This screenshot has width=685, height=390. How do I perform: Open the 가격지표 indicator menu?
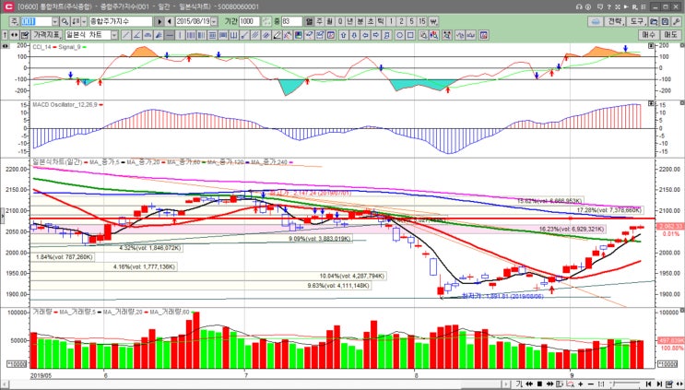tap(47, 35)
